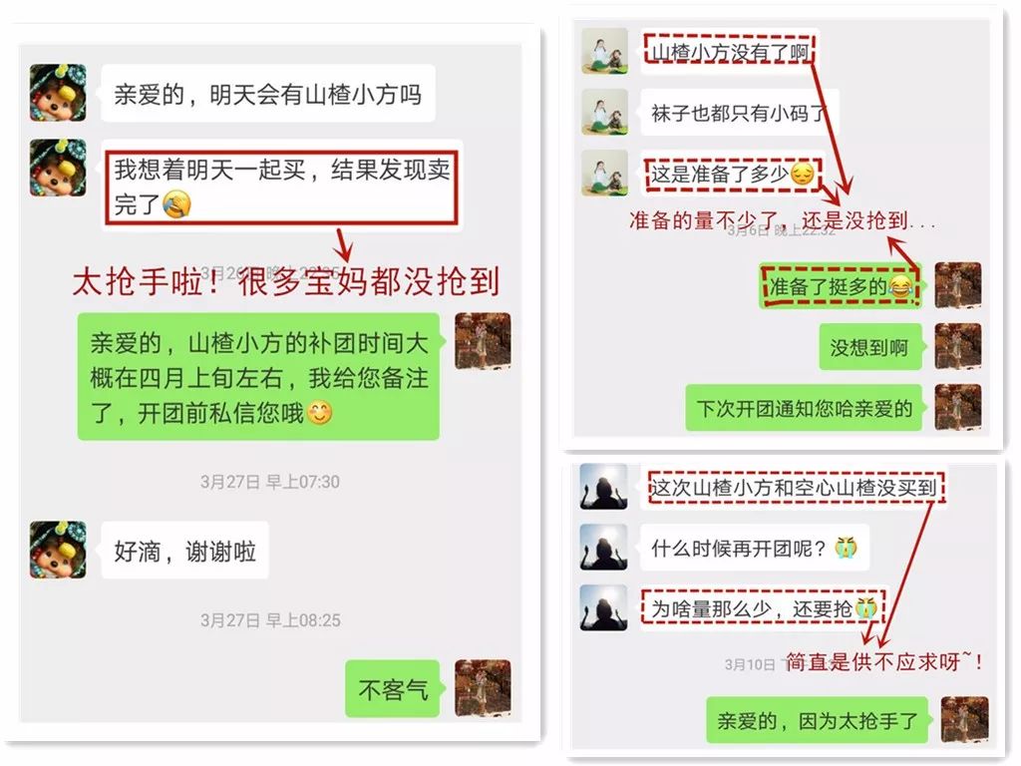
Task: Tap the seller avatar beside 亲爱的，因为太抢手了
Action: pyautogui.click(x=965, y=720)
